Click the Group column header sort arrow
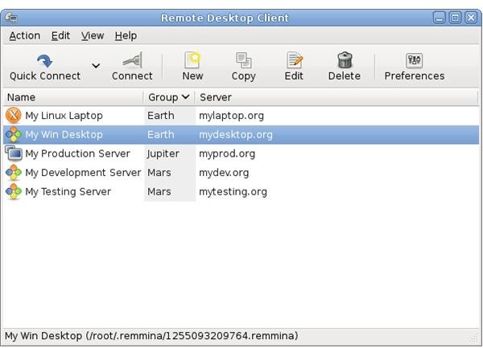 pos(185,97)
